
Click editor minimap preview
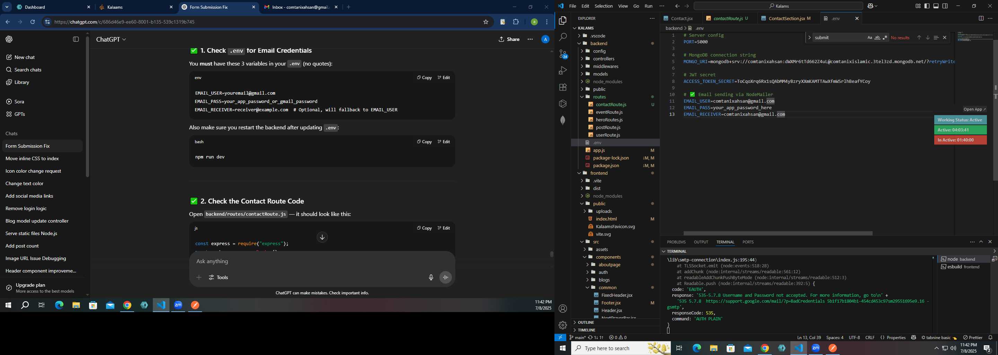975,37
